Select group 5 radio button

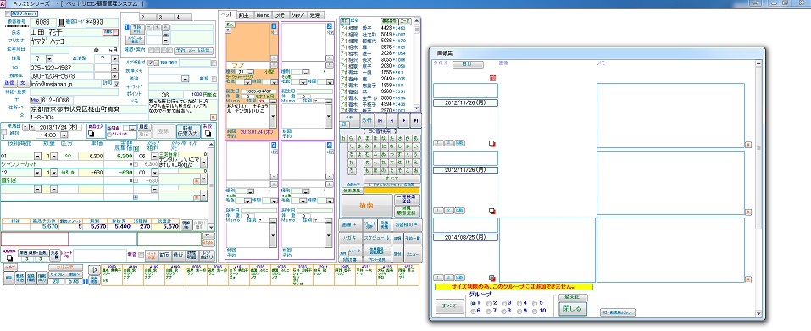click(x=535, y=303)
